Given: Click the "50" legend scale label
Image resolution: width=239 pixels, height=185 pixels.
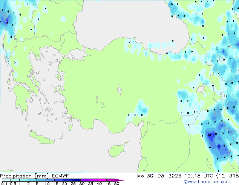Looking at the screenshot, I should 116,183.
